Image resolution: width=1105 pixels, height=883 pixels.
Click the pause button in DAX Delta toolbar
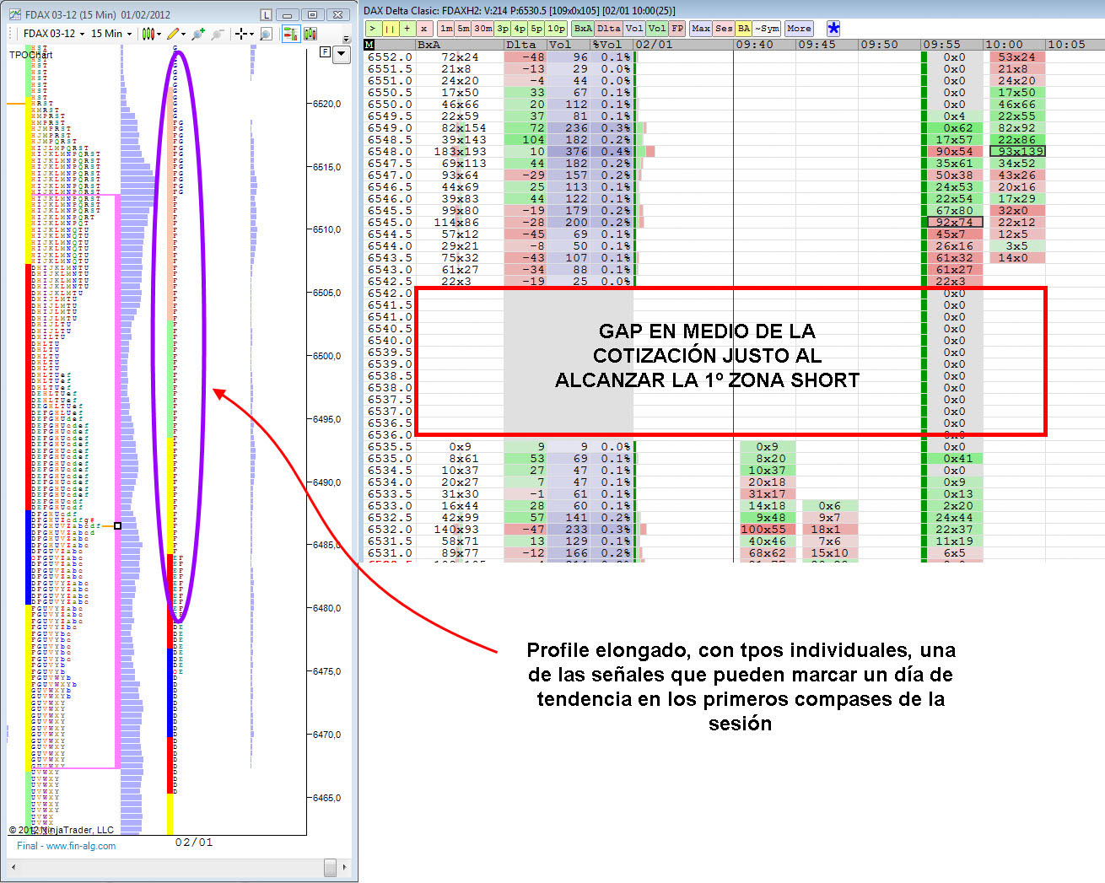click(x=390, y=29)
